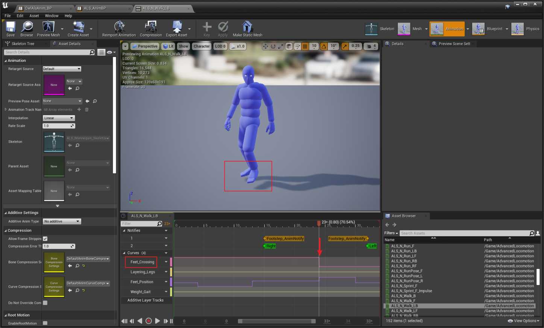
Task: Click the Create Asset toolbar icon
Action: (x=78, y=29)
